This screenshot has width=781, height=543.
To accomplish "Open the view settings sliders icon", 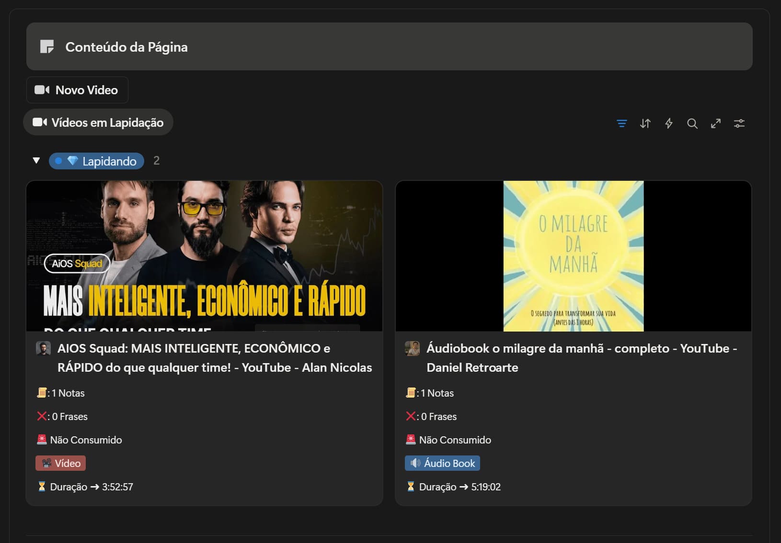I will click(739, 123).
